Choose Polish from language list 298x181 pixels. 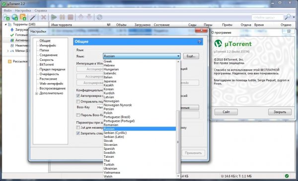point(140,113)
